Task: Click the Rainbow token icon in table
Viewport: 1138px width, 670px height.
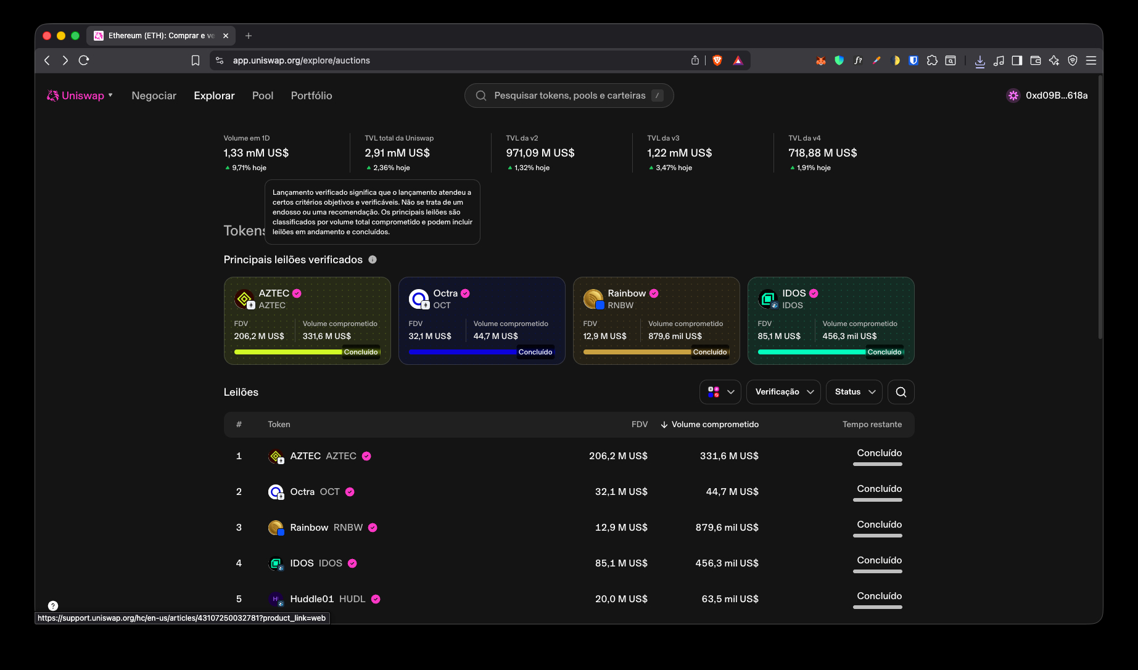Action: (276, 528)
